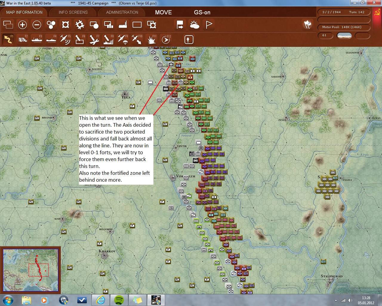Open Spotify from the taskbar
Viewport: 382px width, 306px height.
119,300
